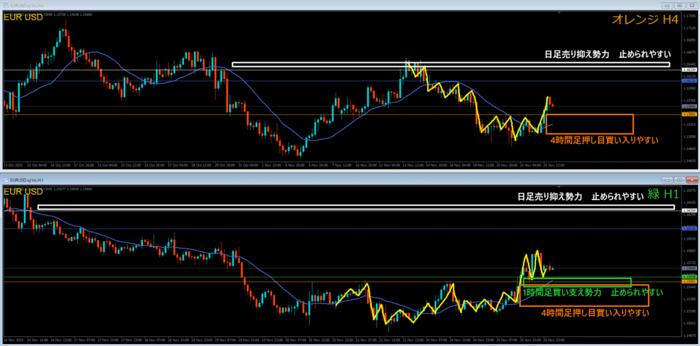Select the EUR USD label on H1 chart
The height and width of the screenshot is (346, 700).
tap(23, 192)
